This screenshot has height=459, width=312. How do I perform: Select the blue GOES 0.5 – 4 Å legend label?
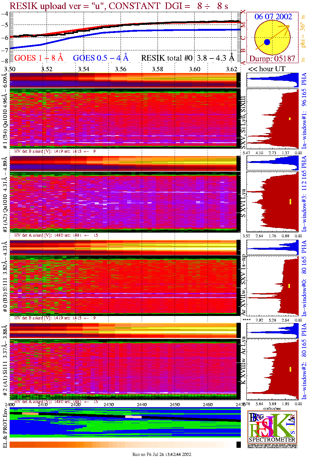tap(100, 58)
